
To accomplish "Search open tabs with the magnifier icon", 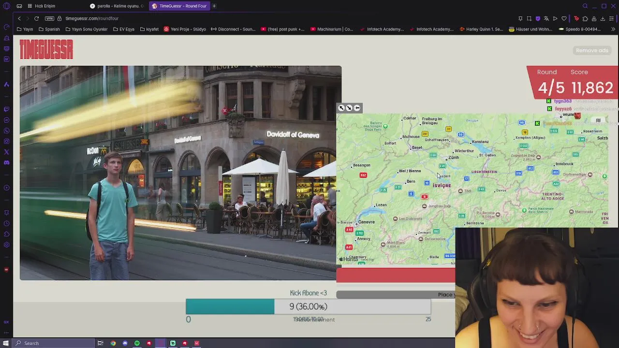I will click(585, 6).
